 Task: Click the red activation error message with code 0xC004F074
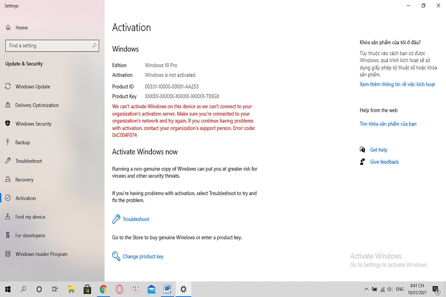tap(184, 121)
